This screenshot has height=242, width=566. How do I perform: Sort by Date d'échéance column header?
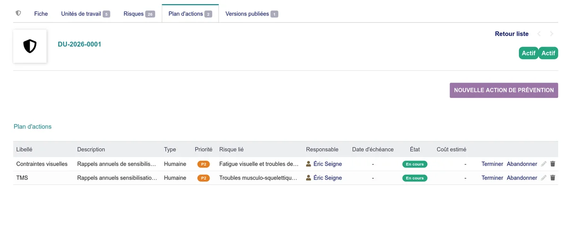pos(373,150)
